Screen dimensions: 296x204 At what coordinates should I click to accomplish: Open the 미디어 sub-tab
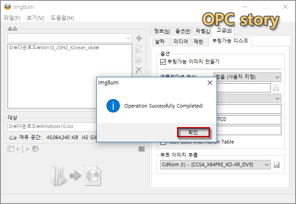click(x=181, y=42)
